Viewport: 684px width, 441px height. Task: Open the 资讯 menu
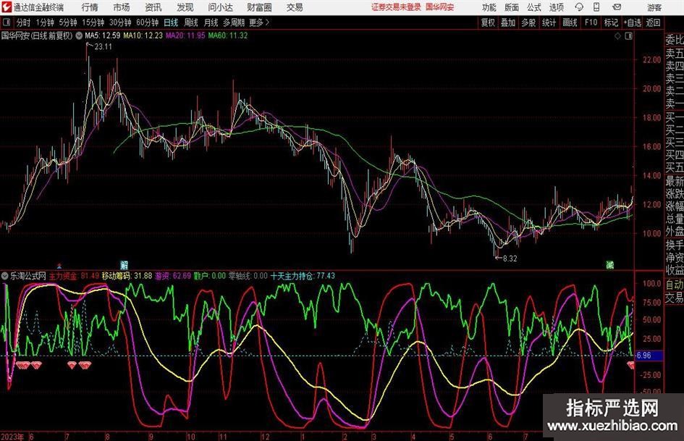153,7
